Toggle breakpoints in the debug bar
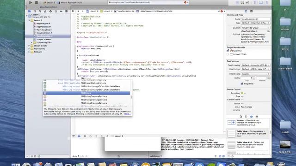The height and width of the screenshot is (166, 296). click(79, 136)
